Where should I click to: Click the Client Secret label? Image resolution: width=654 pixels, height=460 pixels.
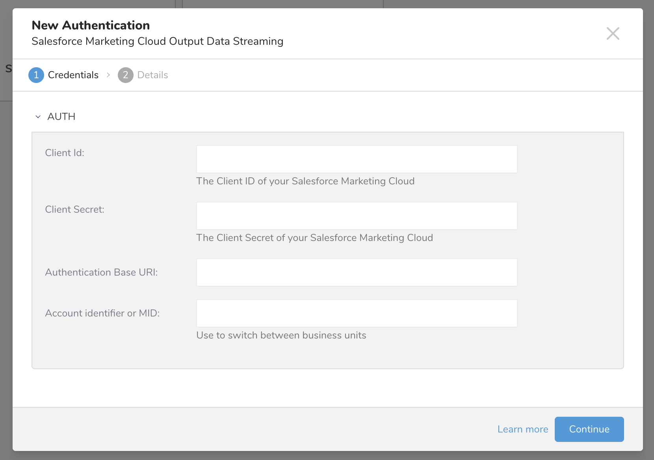click(74, 210)
